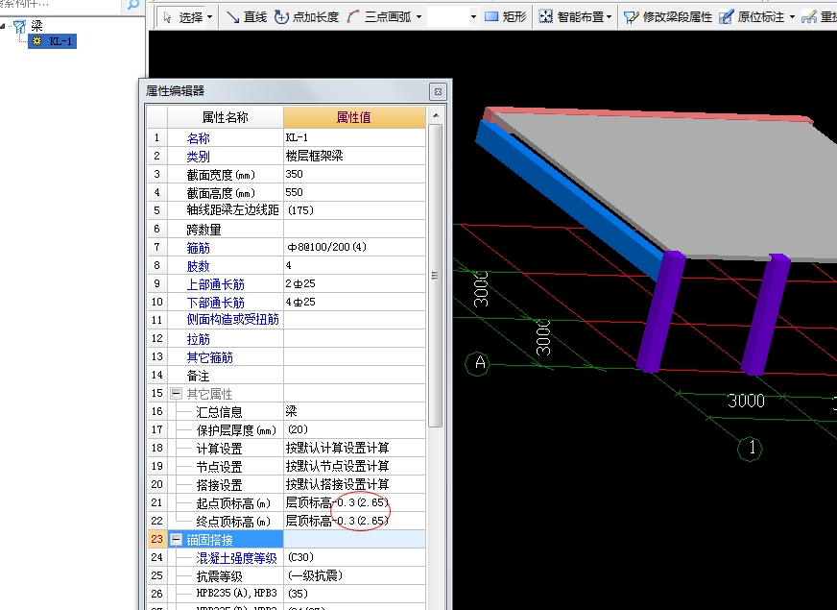Click the 备注 row label
Screen dimensions: 837x610
click(x=198, y=376)
